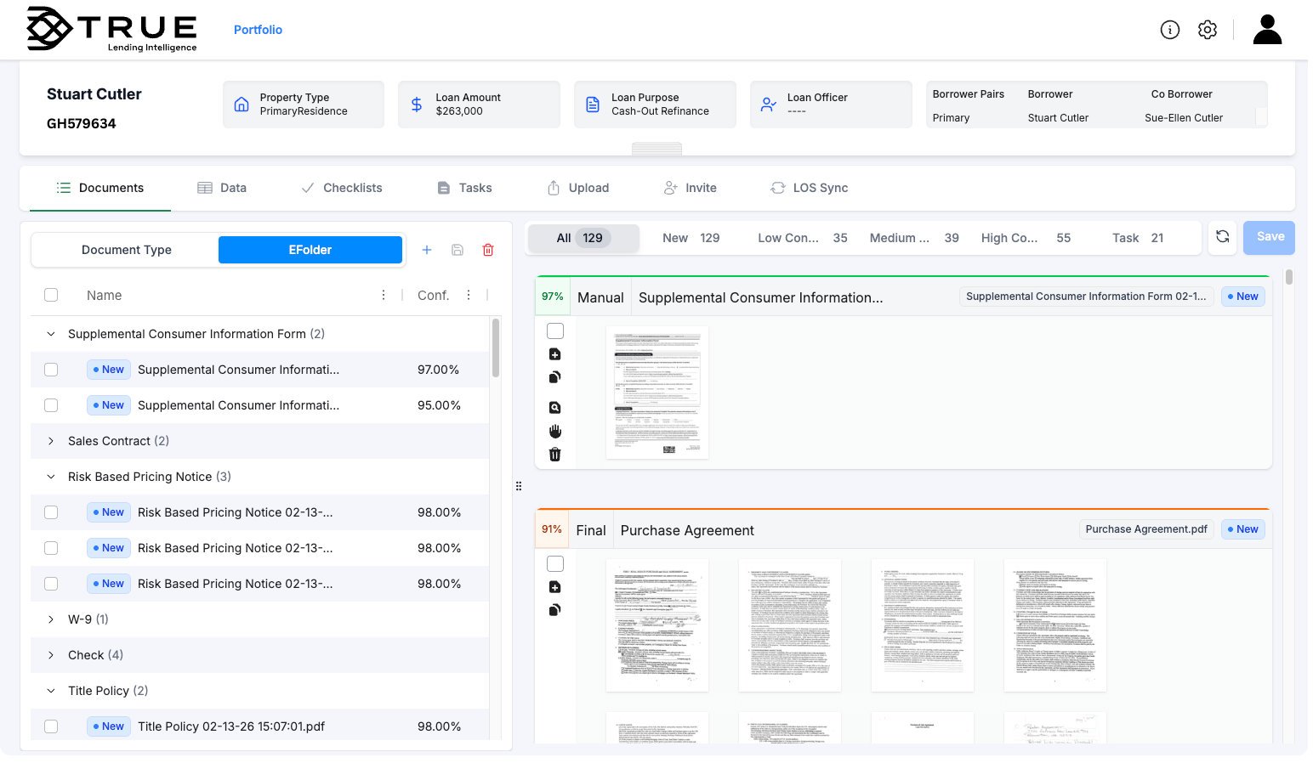Select the add-page icon on the Supplemental document

(x=554, y=353)
